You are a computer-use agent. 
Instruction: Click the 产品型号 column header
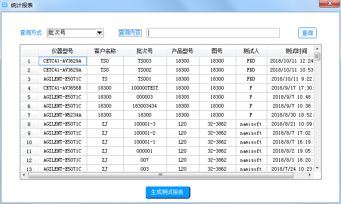coord(183,51)
